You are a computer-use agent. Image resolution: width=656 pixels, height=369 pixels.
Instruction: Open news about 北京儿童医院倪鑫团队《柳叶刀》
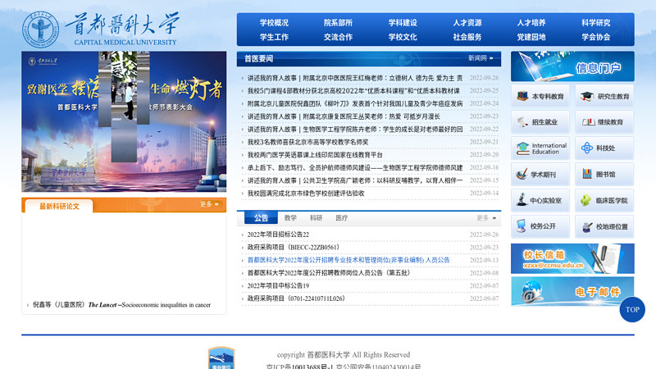tap(355, 103)
